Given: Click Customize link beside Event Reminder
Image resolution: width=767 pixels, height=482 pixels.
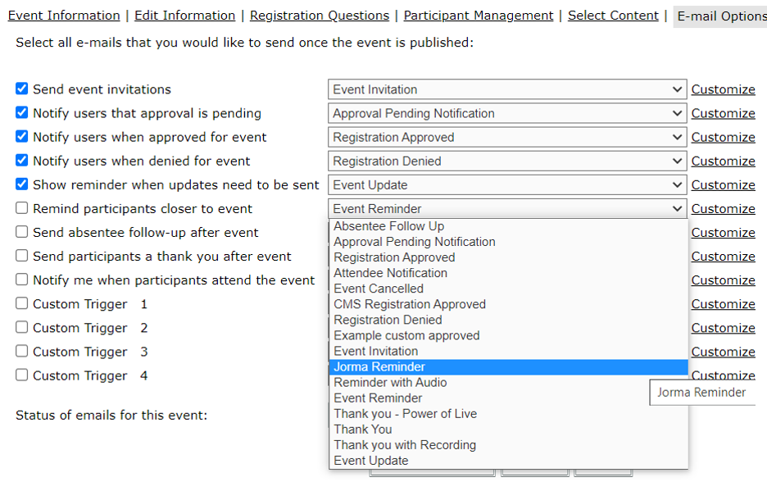Looking at the screenshot, I should (723, 209).
